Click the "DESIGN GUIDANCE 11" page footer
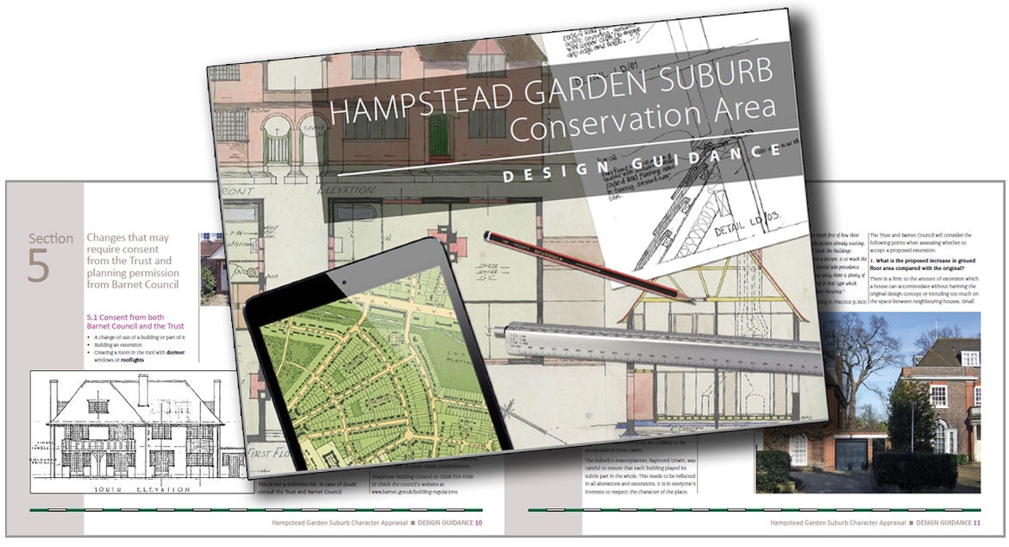The image size is (1009, 547). point(949,523)
